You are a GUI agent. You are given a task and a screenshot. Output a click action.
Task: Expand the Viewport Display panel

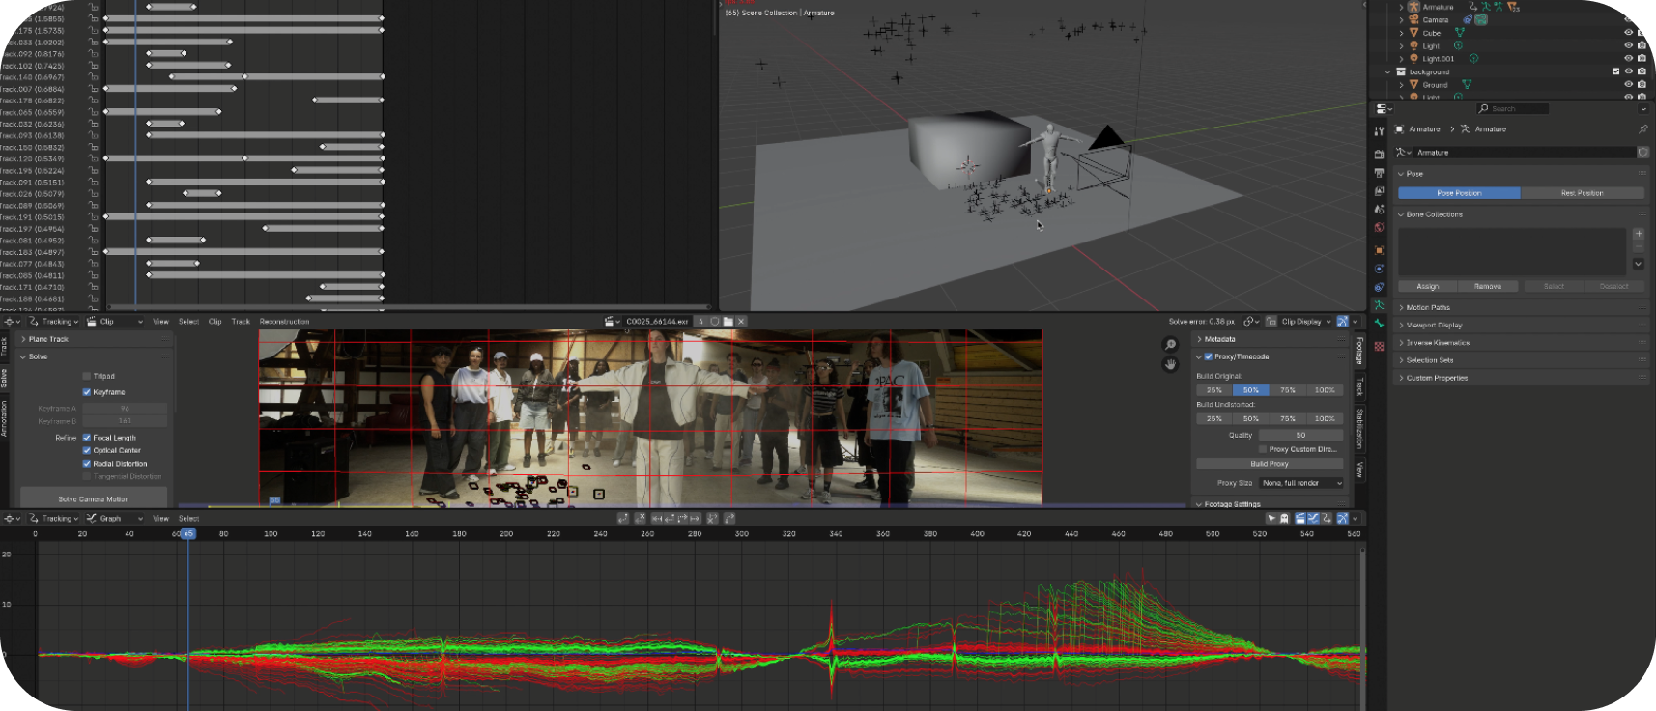(1521, 325)
